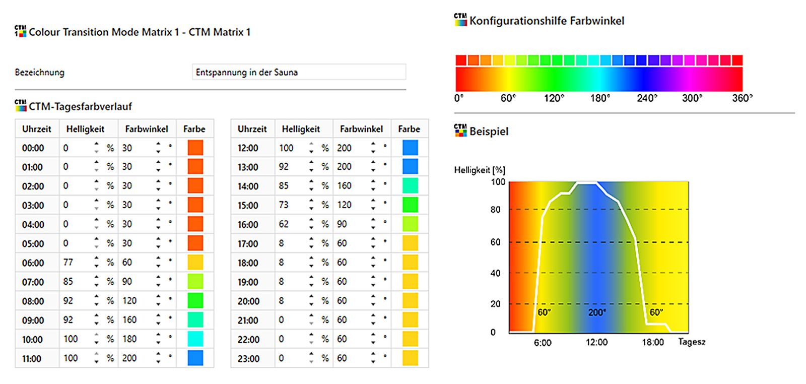Edit the Bezeichnung text field
Screen dimensions: 806x384
pyautogui.click(x=298, y=72)
